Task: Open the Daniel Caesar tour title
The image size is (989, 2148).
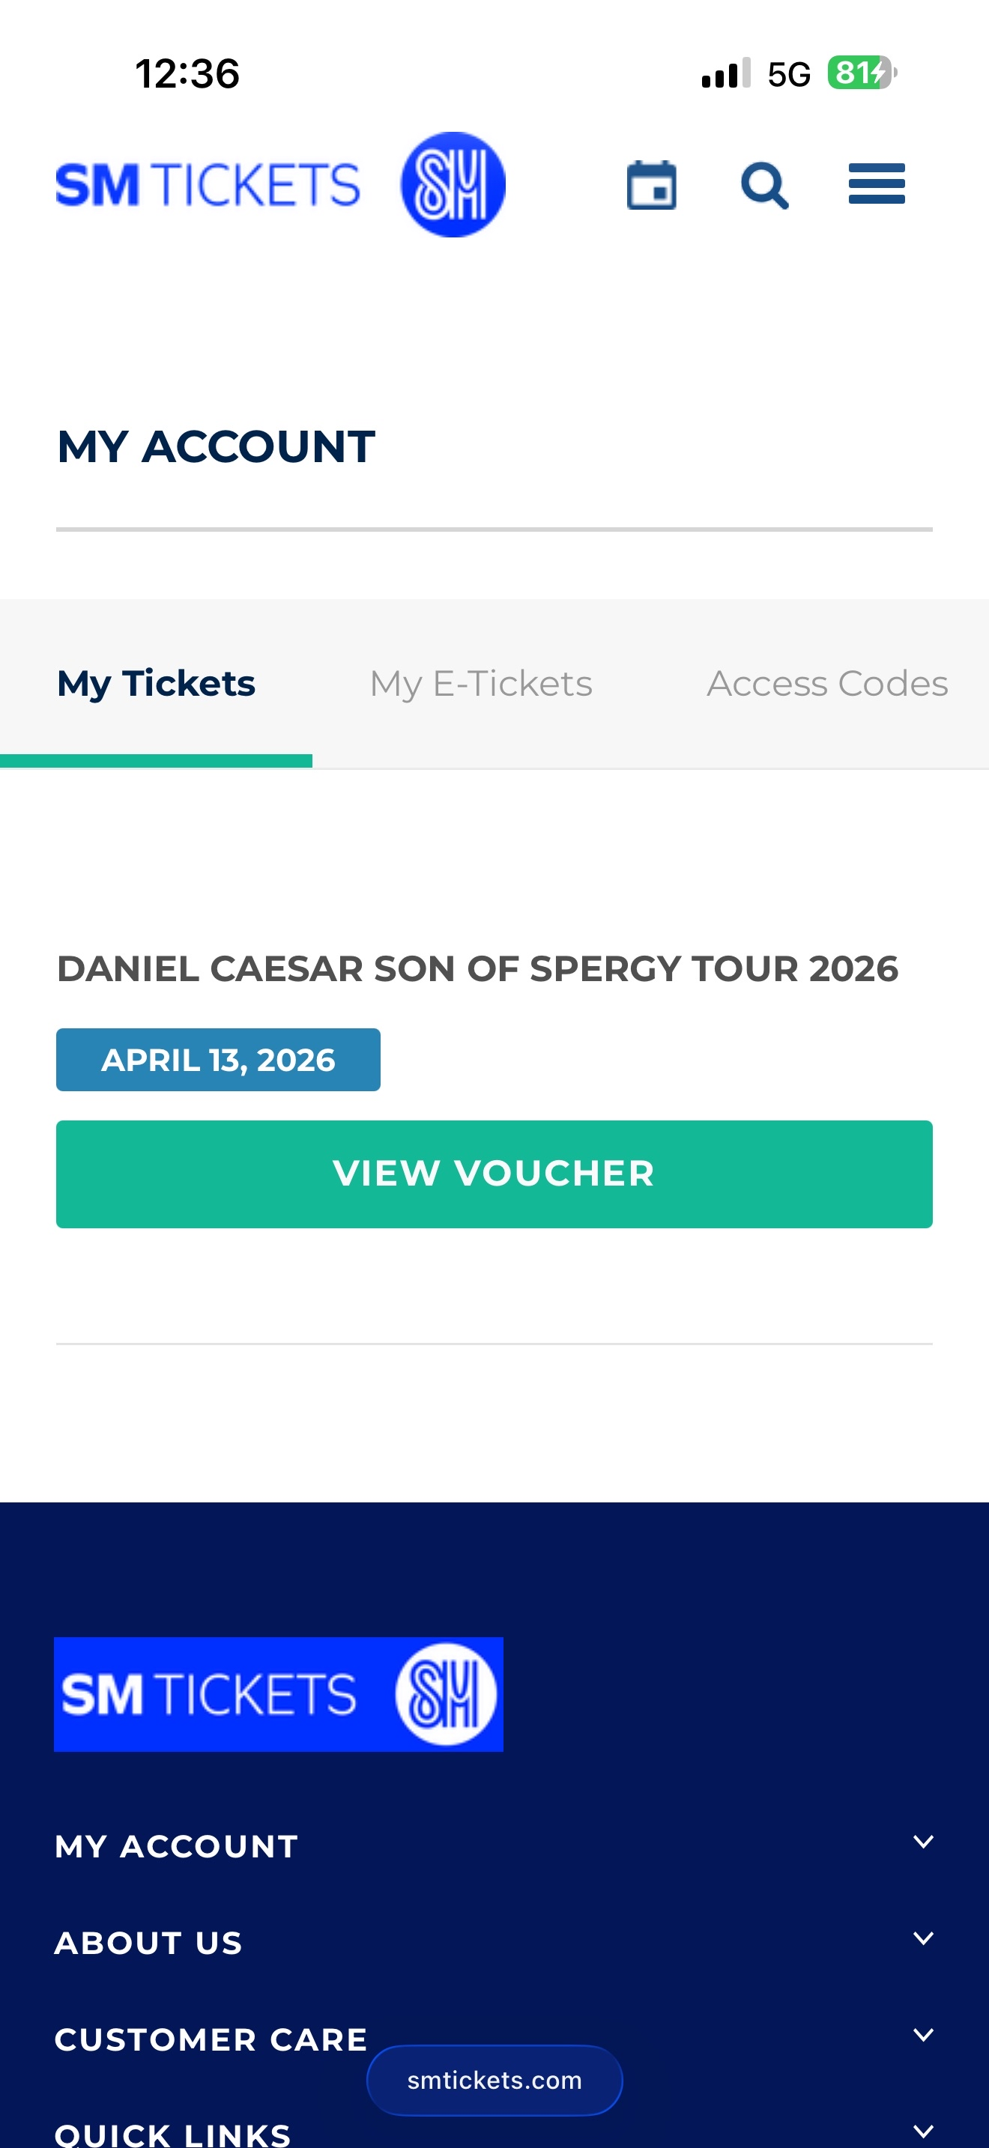Action: [x=477, y=969]
